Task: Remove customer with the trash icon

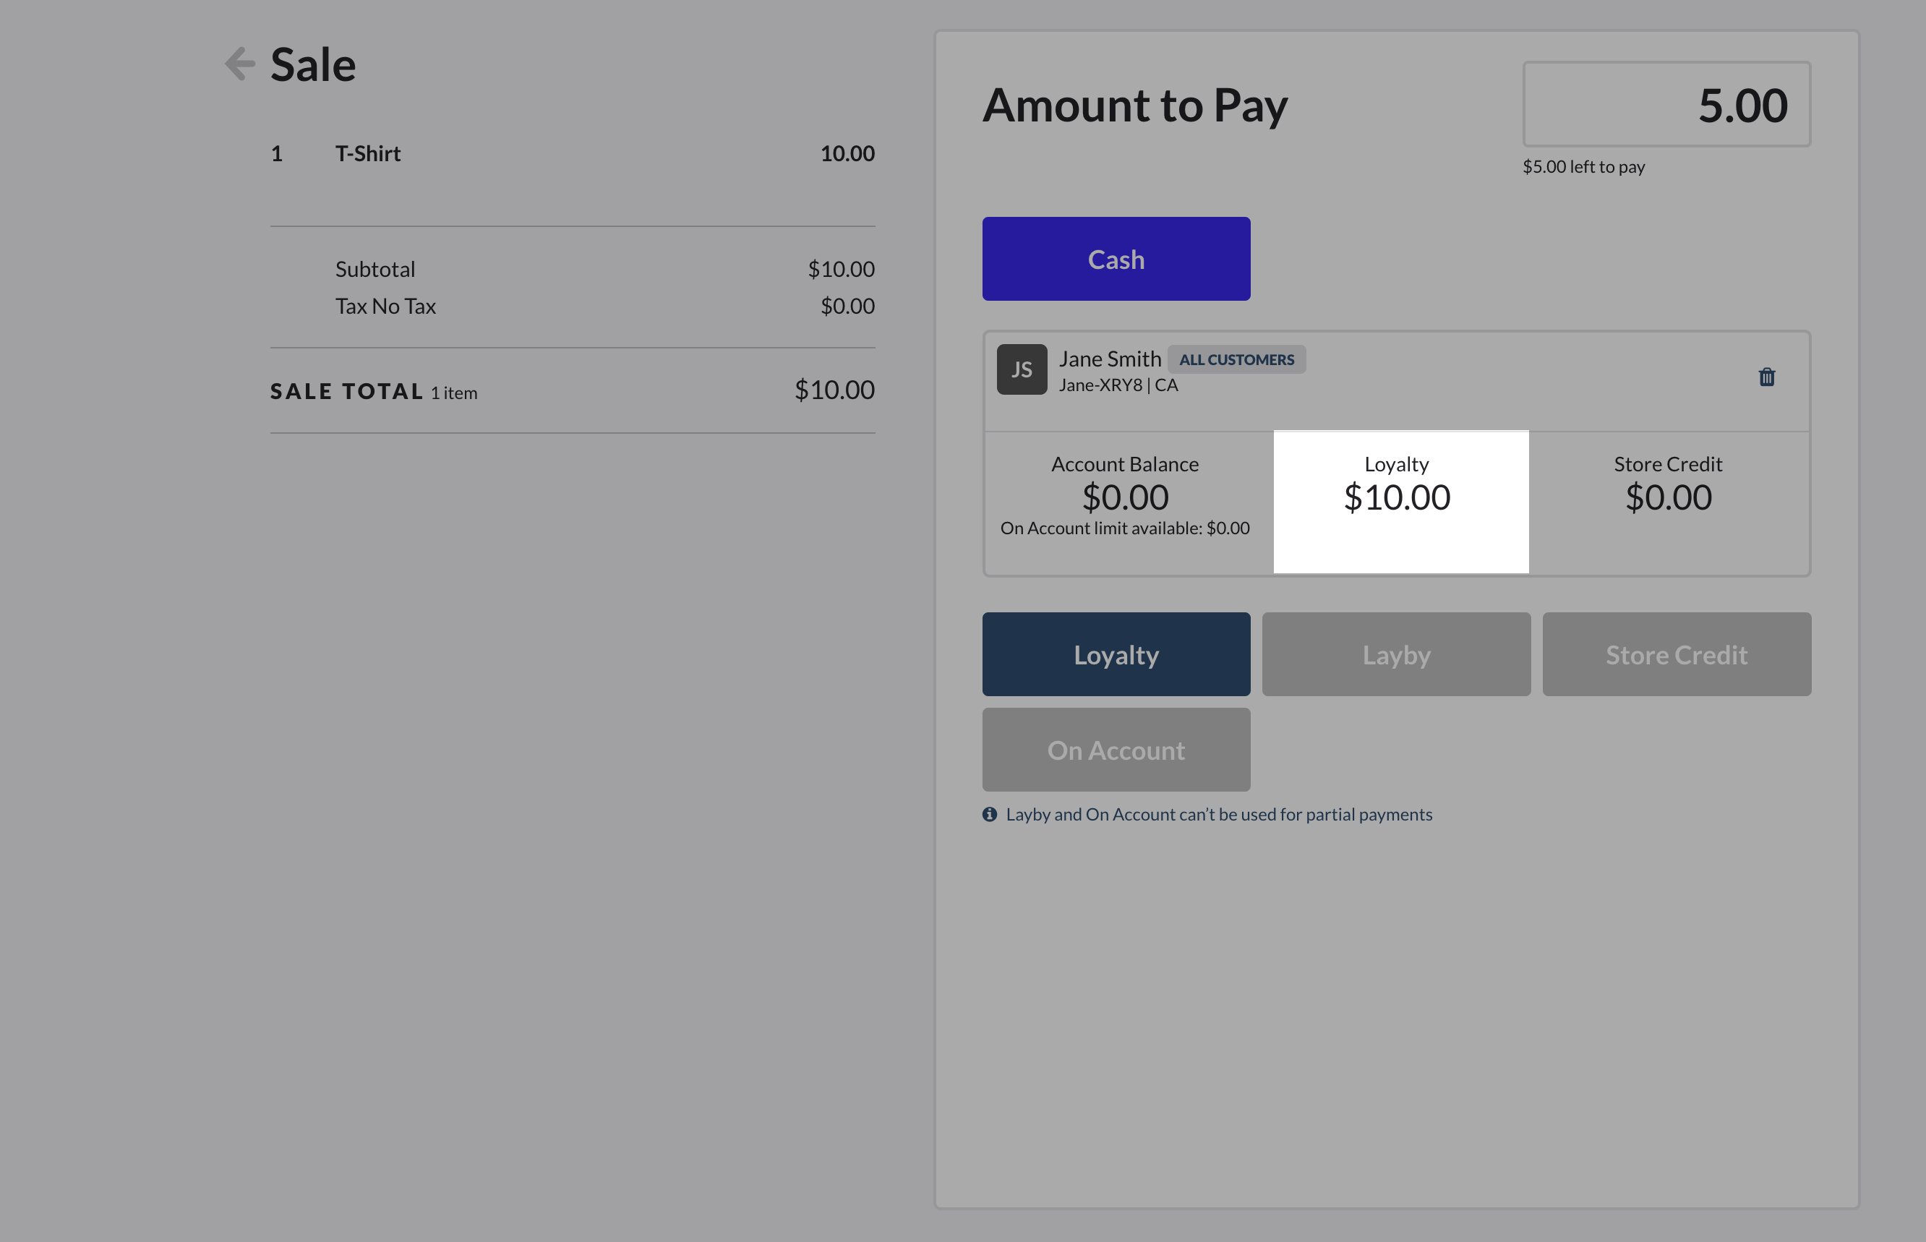Action: click(1766, 377)
